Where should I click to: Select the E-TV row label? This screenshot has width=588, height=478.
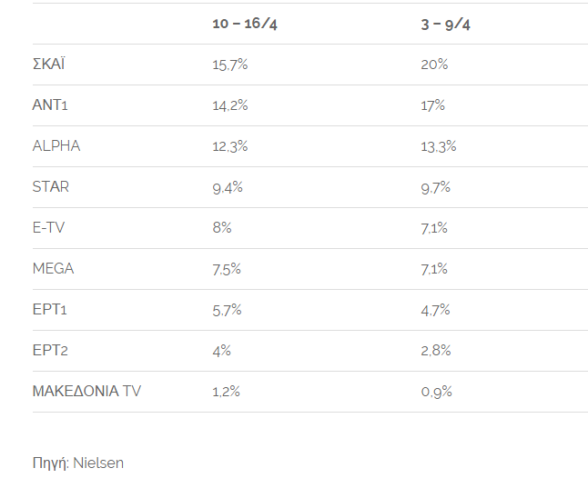50,228
